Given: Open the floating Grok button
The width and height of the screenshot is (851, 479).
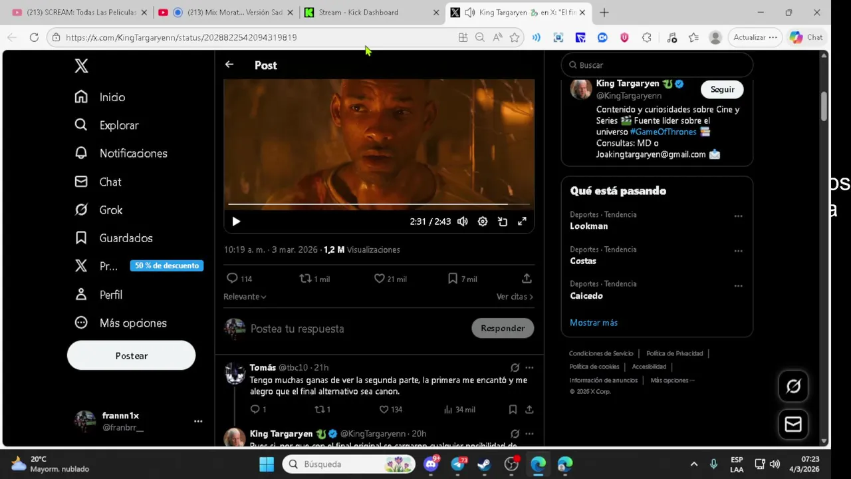Looking at the screenshot, I should pyautogui.click(x=793, y=387).
